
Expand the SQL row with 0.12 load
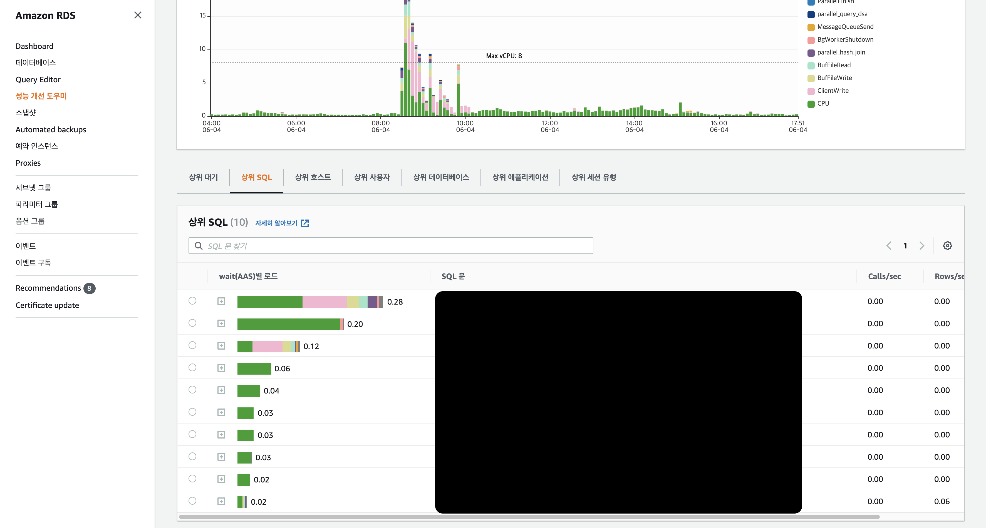tap(221, 345)
